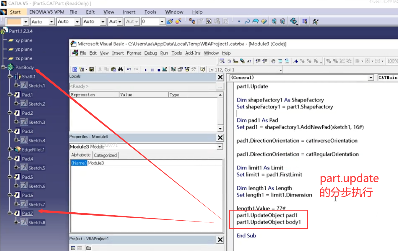Click the List Properties/Methods icon
This screenshot has height=251, width=398.
(222, 61)
